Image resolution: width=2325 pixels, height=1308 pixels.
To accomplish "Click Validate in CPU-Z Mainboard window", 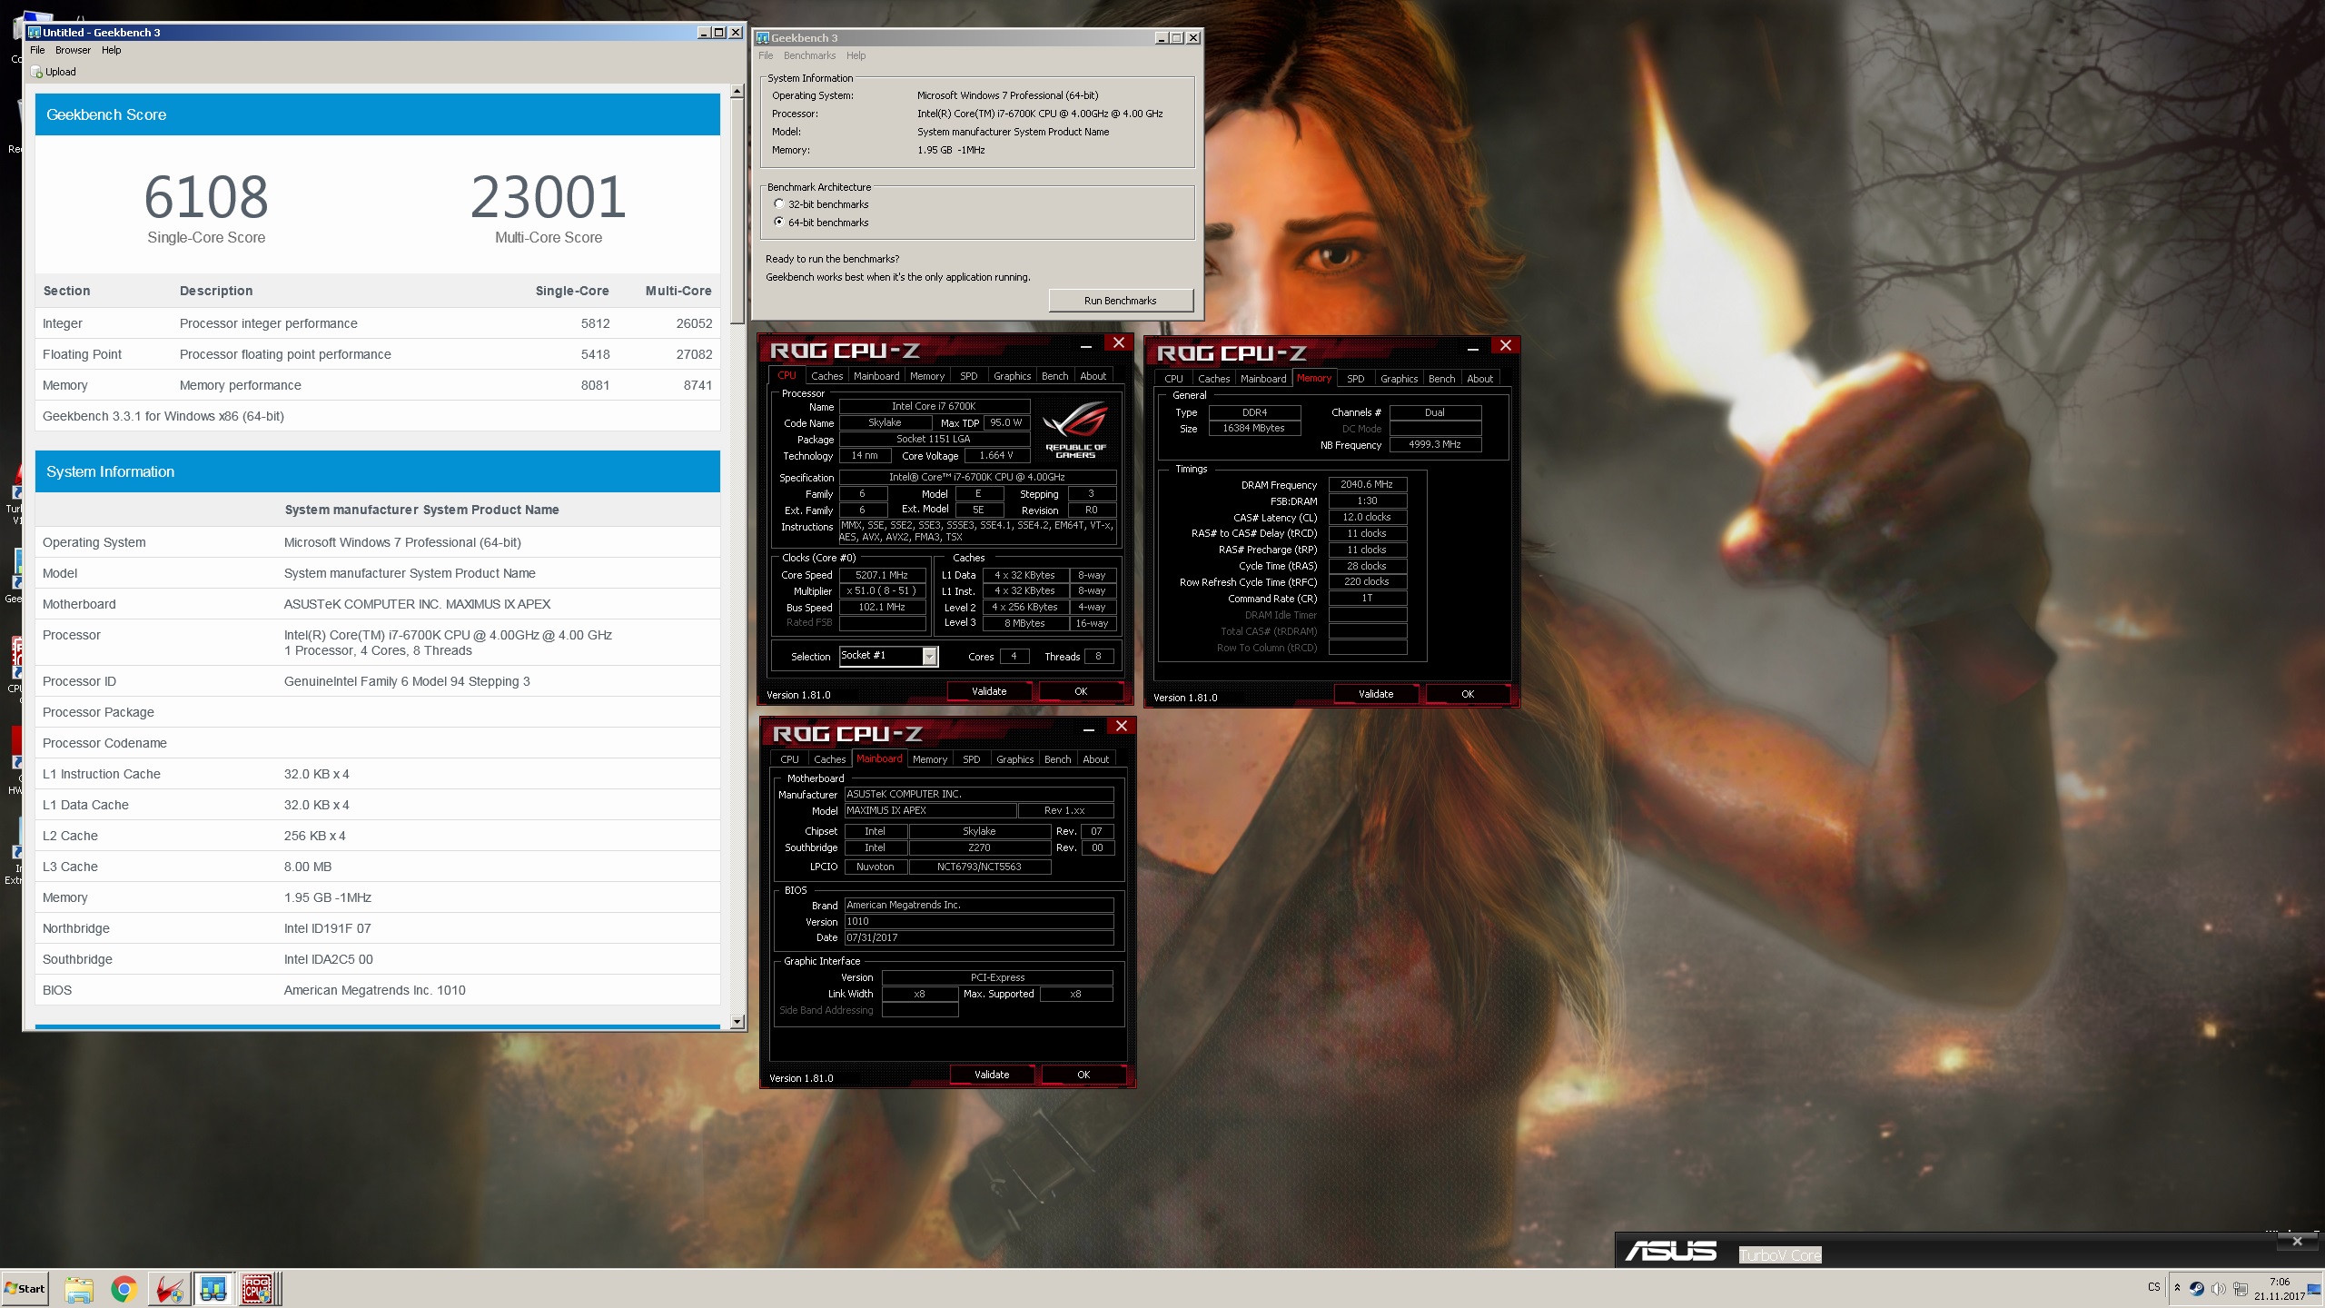I will pos(992,1075).
